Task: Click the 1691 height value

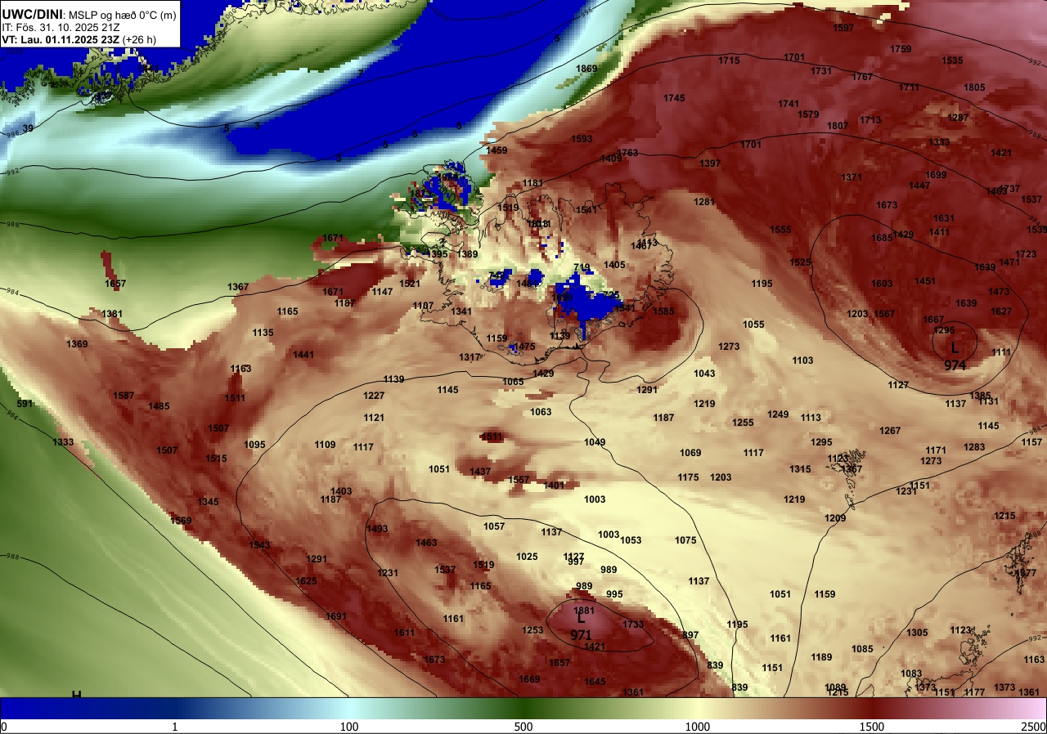Action: (x=336, y=616)
